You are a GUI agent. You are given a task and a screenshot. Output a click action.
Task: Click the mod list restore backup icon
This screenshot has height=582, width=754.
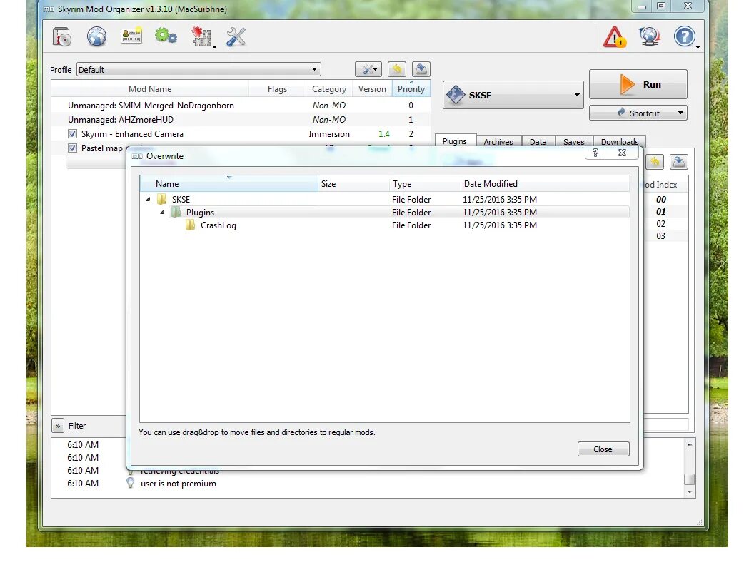tap(397, 69)
